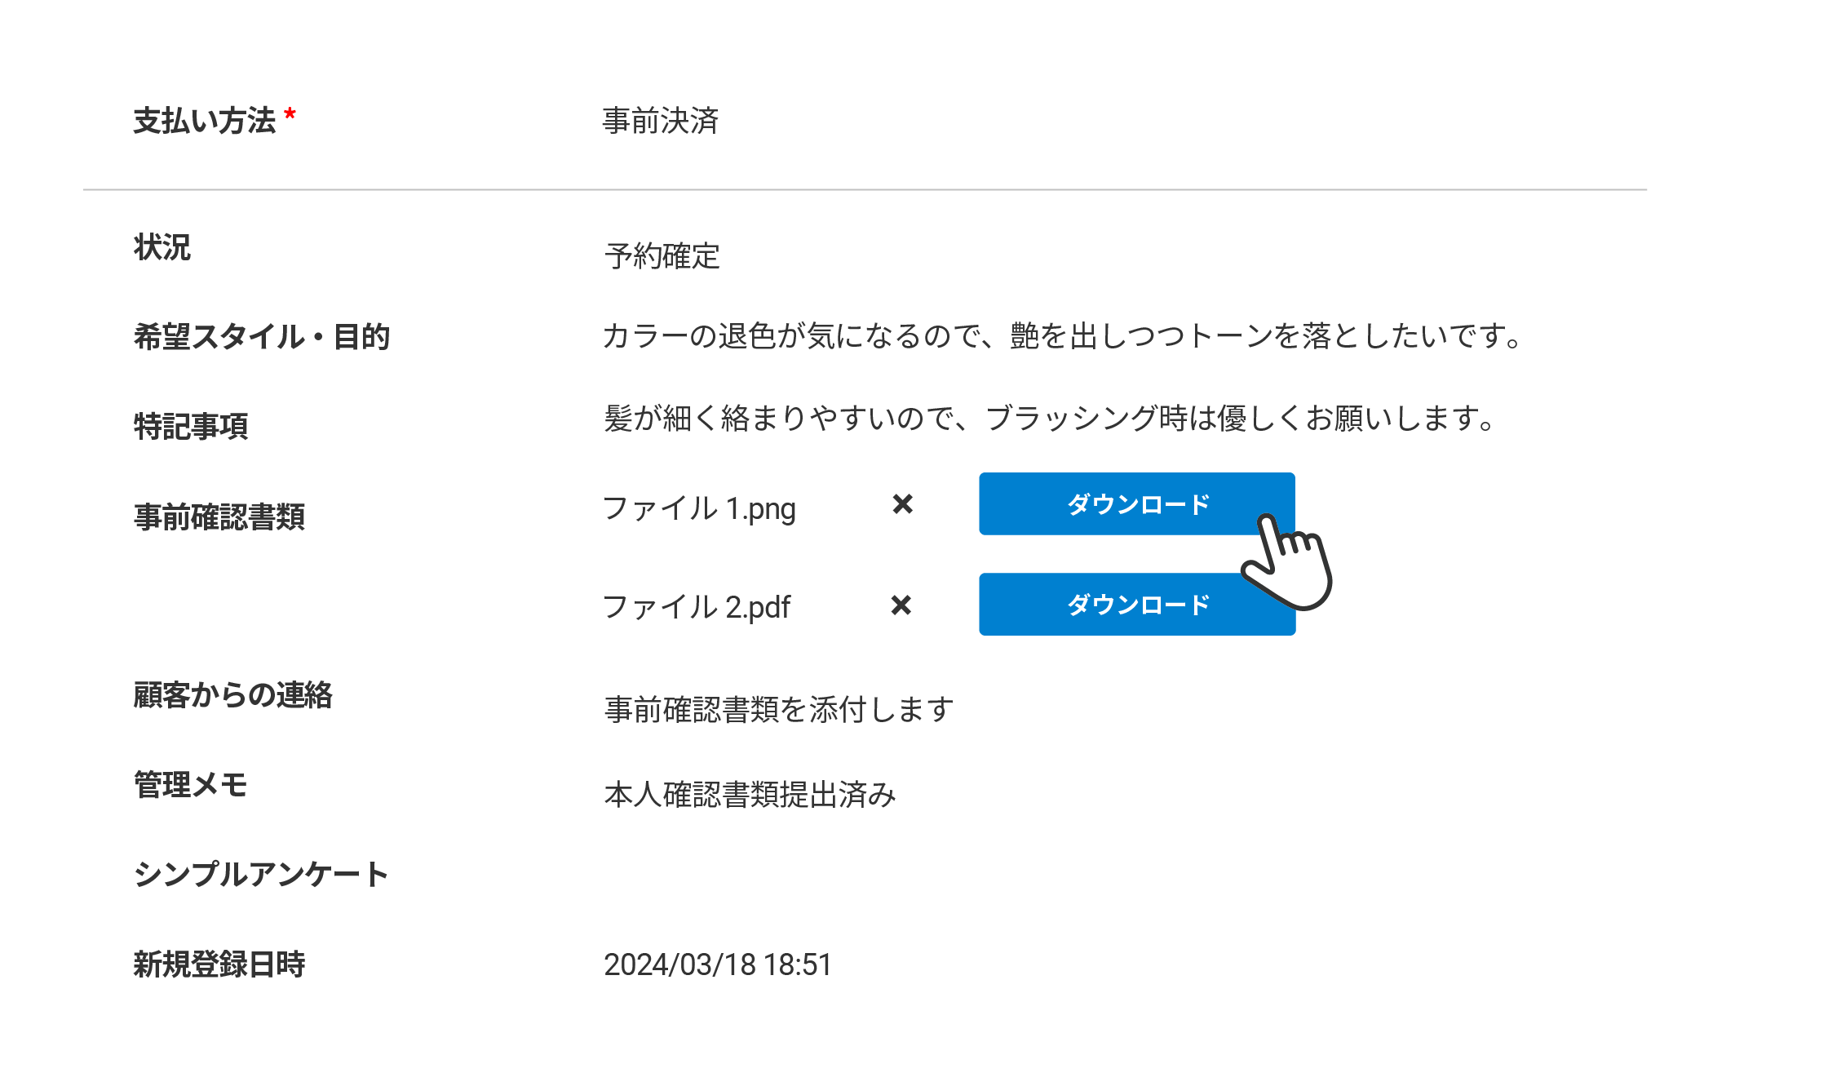This screenshot has width=1828, height=1073.
Task: Click the red required asterisk by 支払い方法
Action: click(x=290, y=117)
